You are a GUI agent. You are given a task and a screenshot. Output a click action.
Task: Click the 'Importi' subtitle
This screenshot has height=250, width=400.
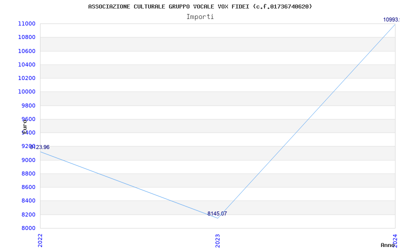(x=200, y=17)
